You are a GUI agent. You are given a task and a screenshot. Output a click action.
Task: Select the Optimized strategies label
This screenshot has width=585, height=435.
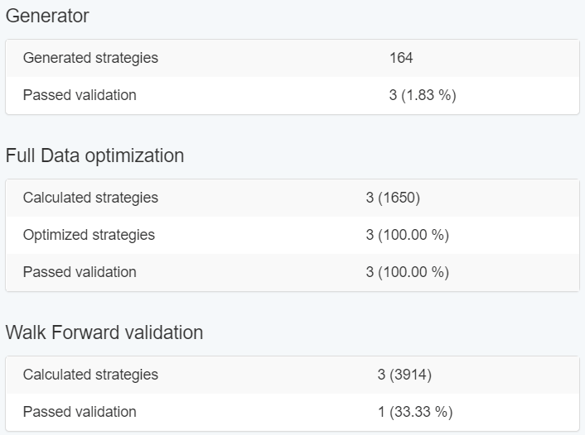89,235
